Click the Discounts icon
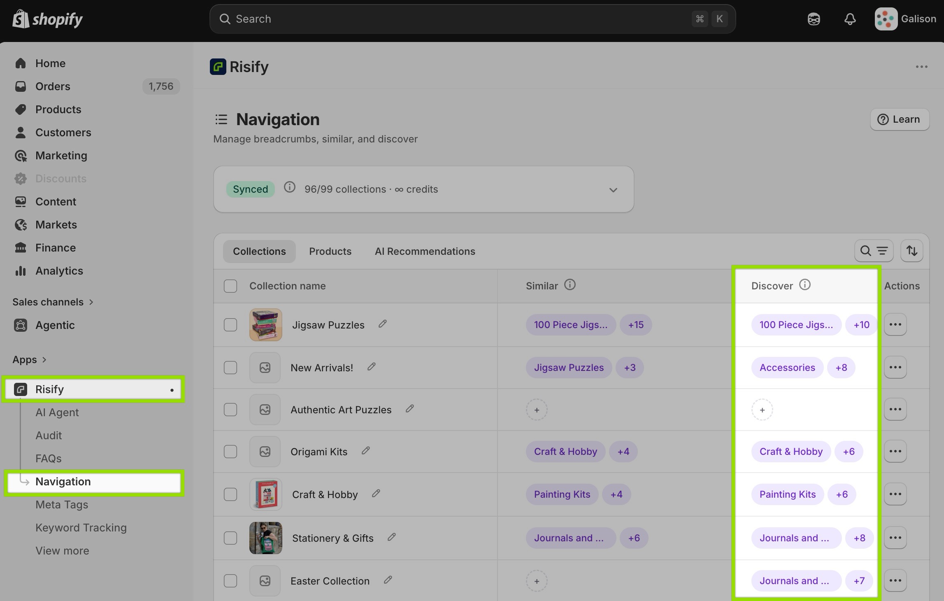The width and height of the screenshot is (944, 601). 21,179
